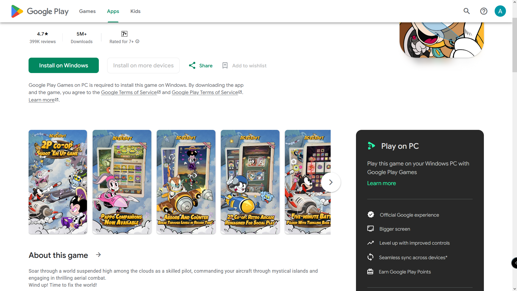Click the Bigger screen monitor icon

click(x=371, y=228)
